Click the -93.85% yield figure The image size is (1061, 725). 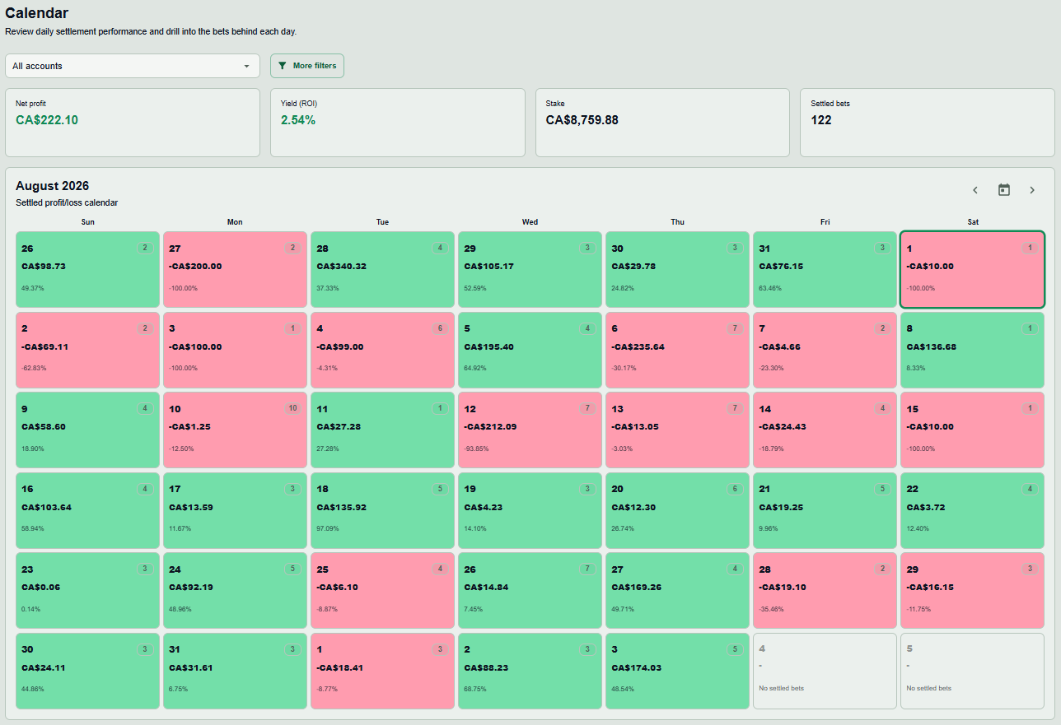click(x=476, y=448)
